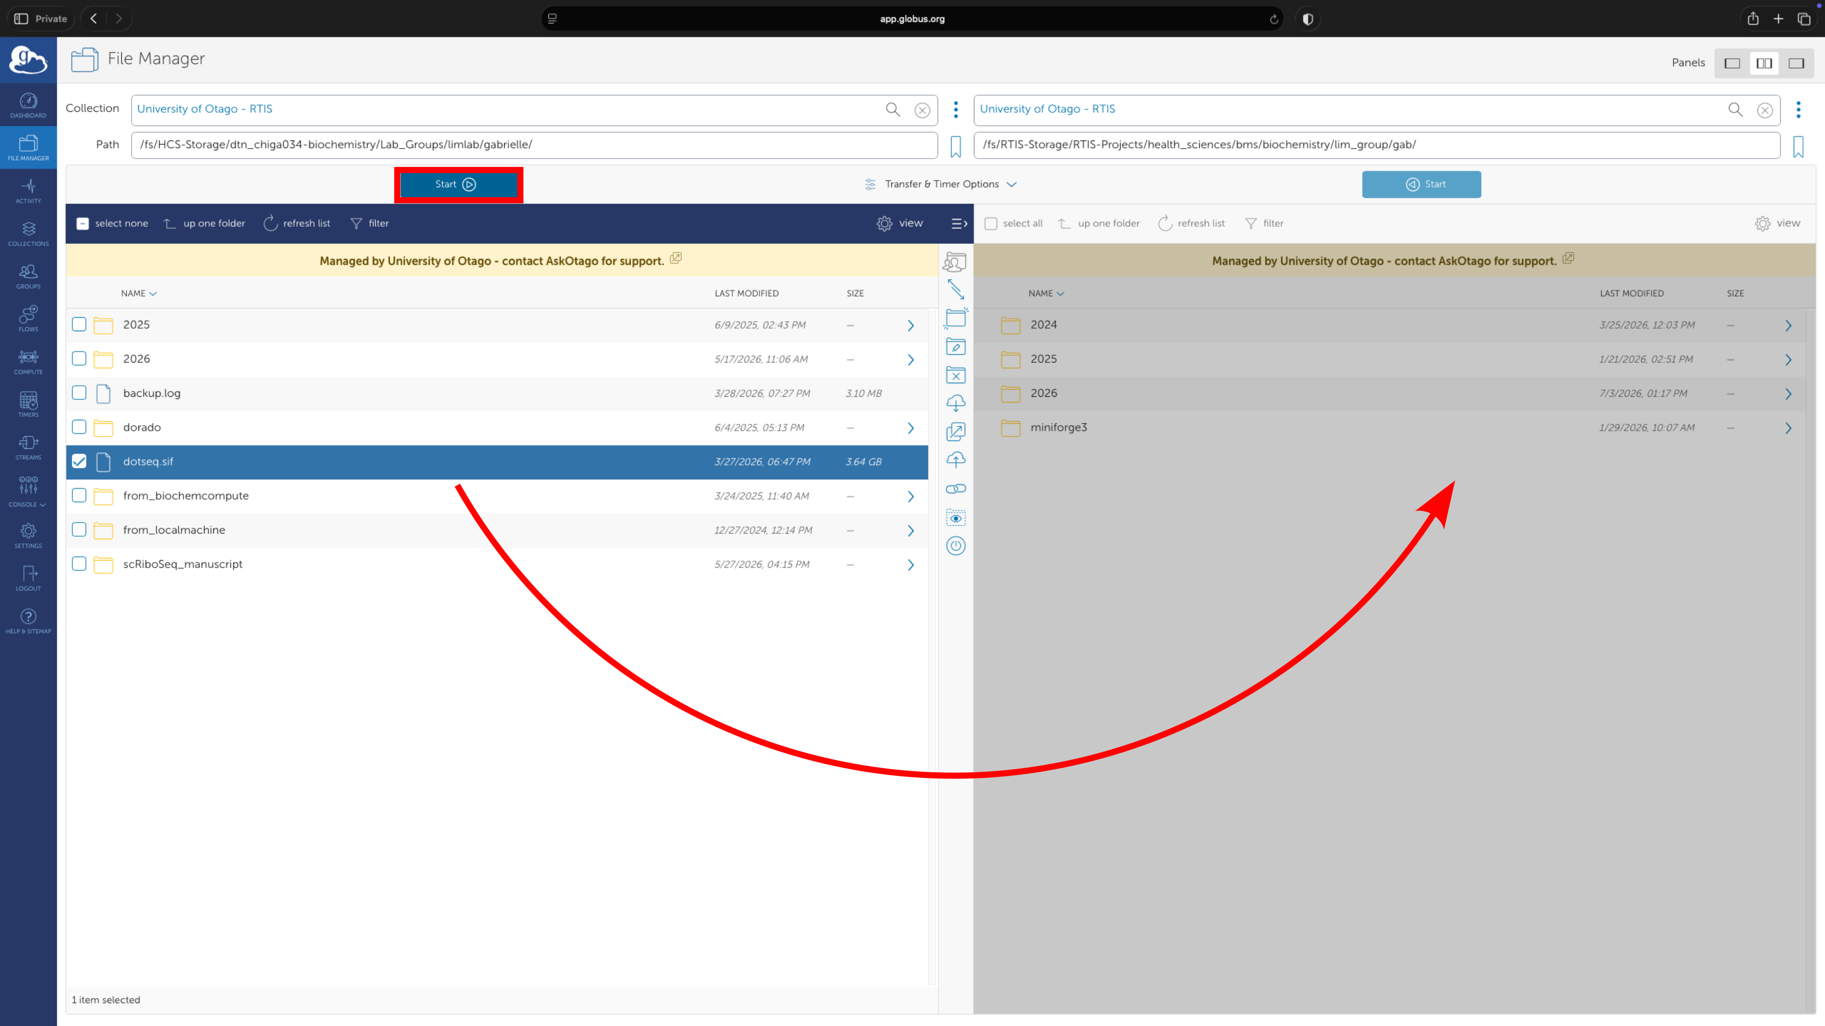Open the dorado folder using its chevron
1825x1026 pixels.
point(911,427)
